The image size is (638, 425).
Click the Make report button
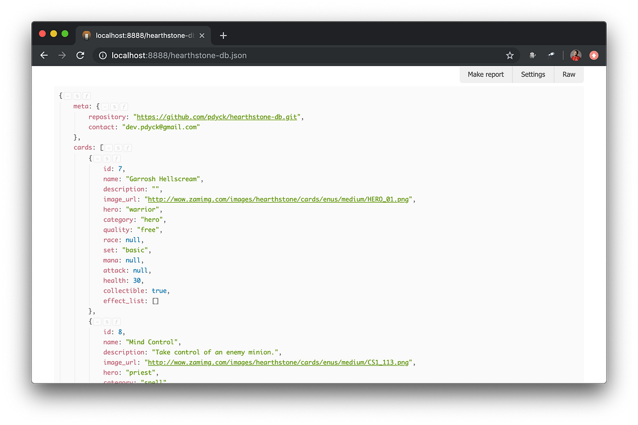[x=485, y=74]
